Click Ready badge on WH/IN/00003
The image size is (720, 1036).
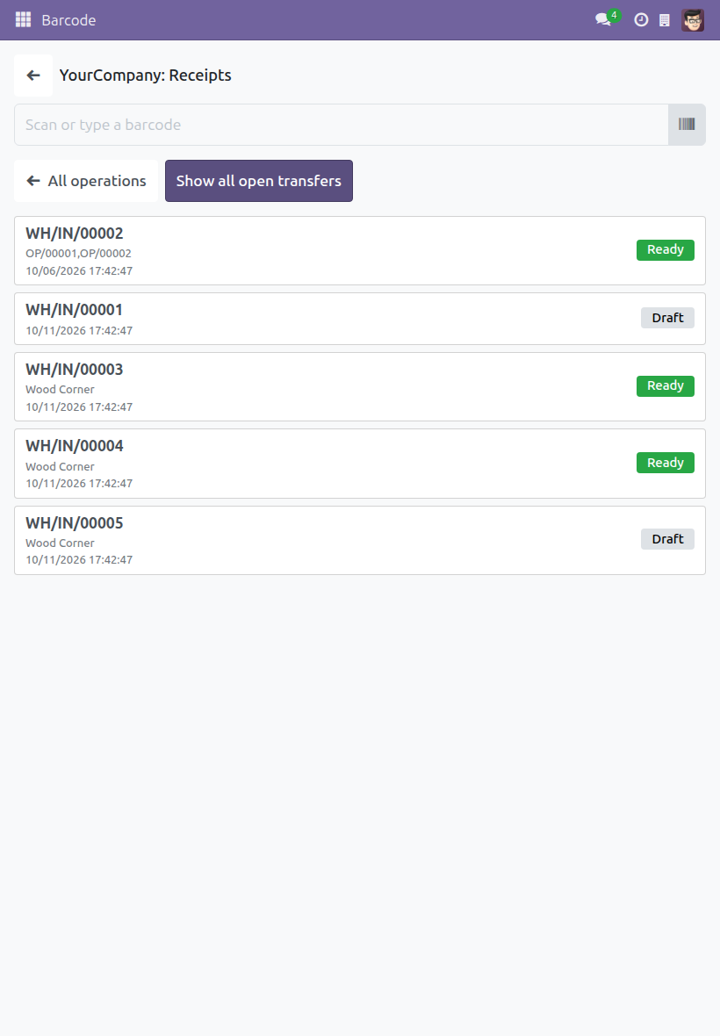point(666,385)
